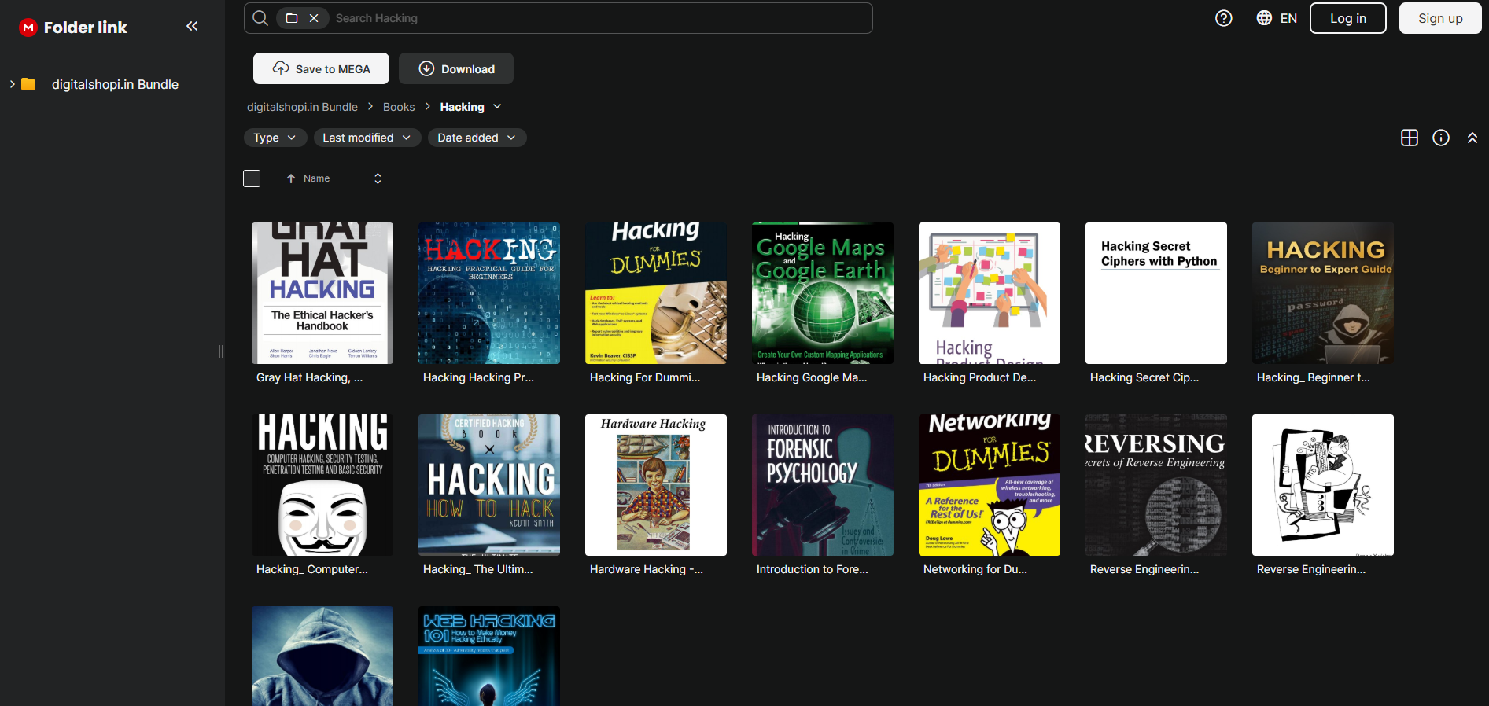Change sort order with Name sort arrows
Screen dimensions: 1489x706
coord(378,178)
